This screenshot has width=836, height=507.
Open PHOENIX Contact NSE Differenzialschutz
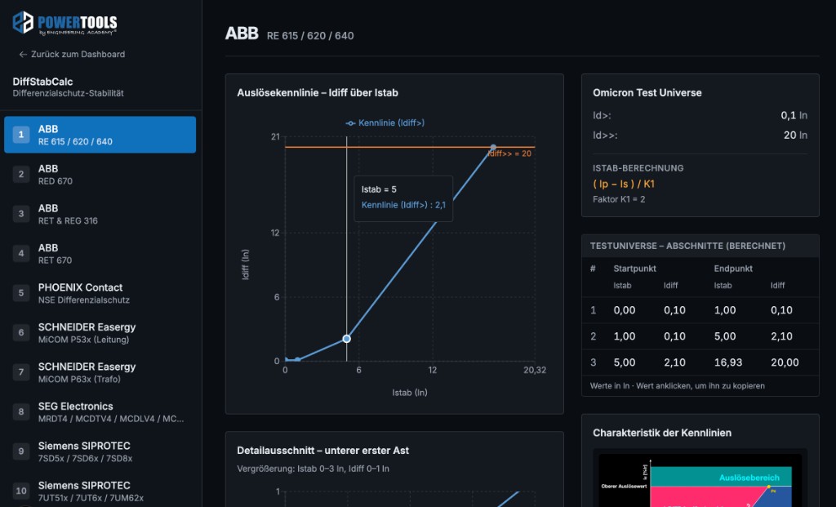tap(100, 293)
